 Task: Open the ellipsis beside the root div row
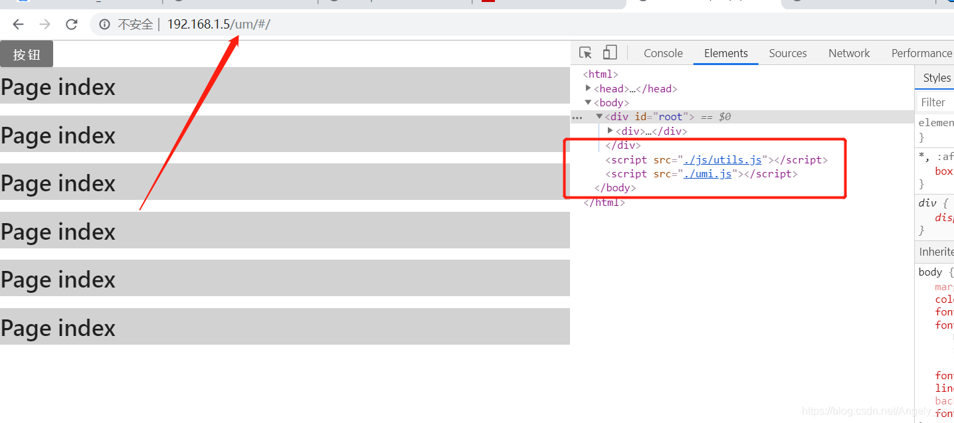click(x=577, y=118)
